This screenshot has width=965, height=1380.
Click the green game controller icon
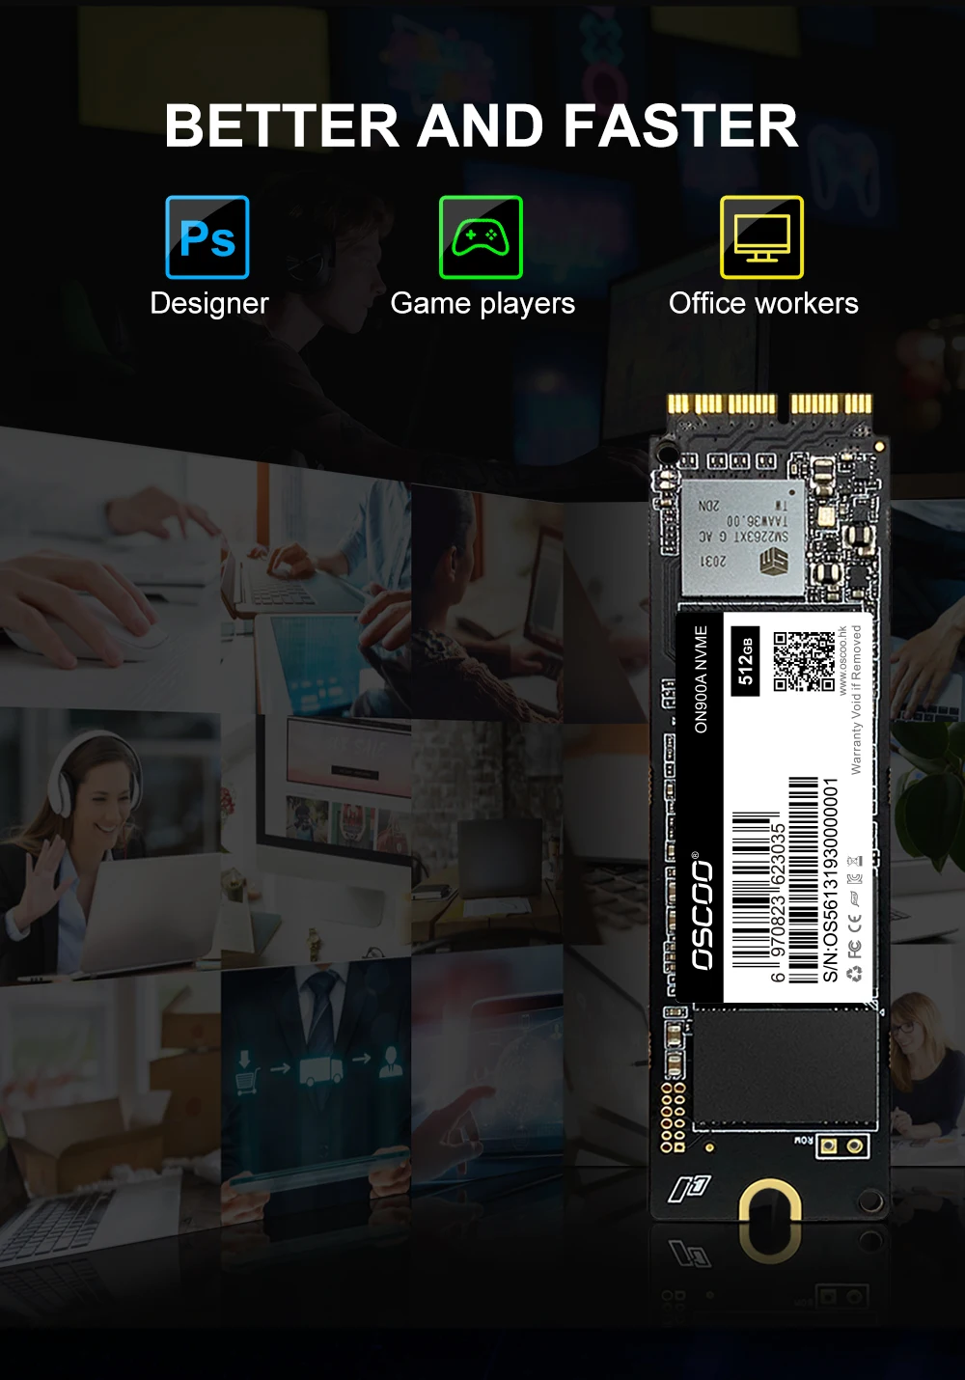481,237
